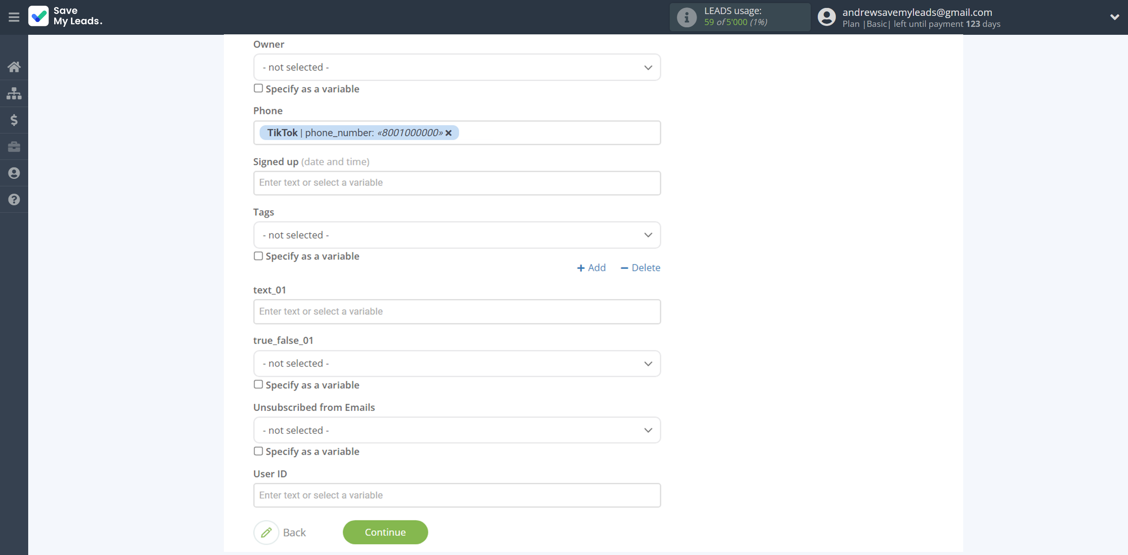Click the Continue button
The height and width of the screenshot is (555, 1128).
(385, 532)
